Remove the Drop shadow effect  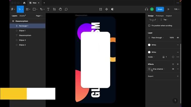[178, 69]
